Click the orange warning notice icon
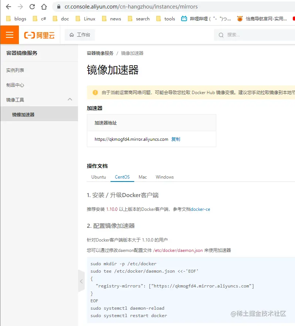 pos(95,93)
